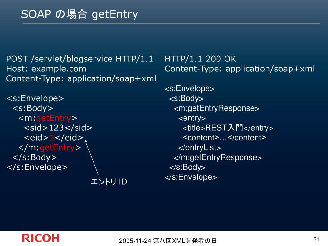The image size is (328, 246).
Task: Click the response '<s:Envelope>' opening tag
Action: pyautogui.click(x=190, y=89)
